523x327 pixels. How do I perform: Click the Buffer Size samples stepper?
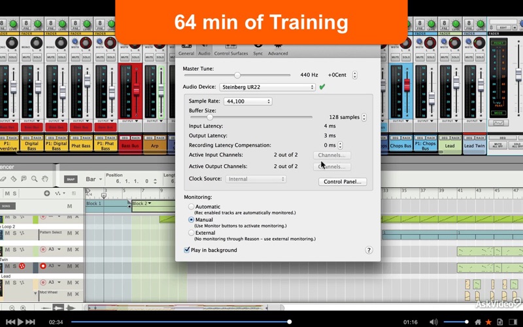point(364,117)
